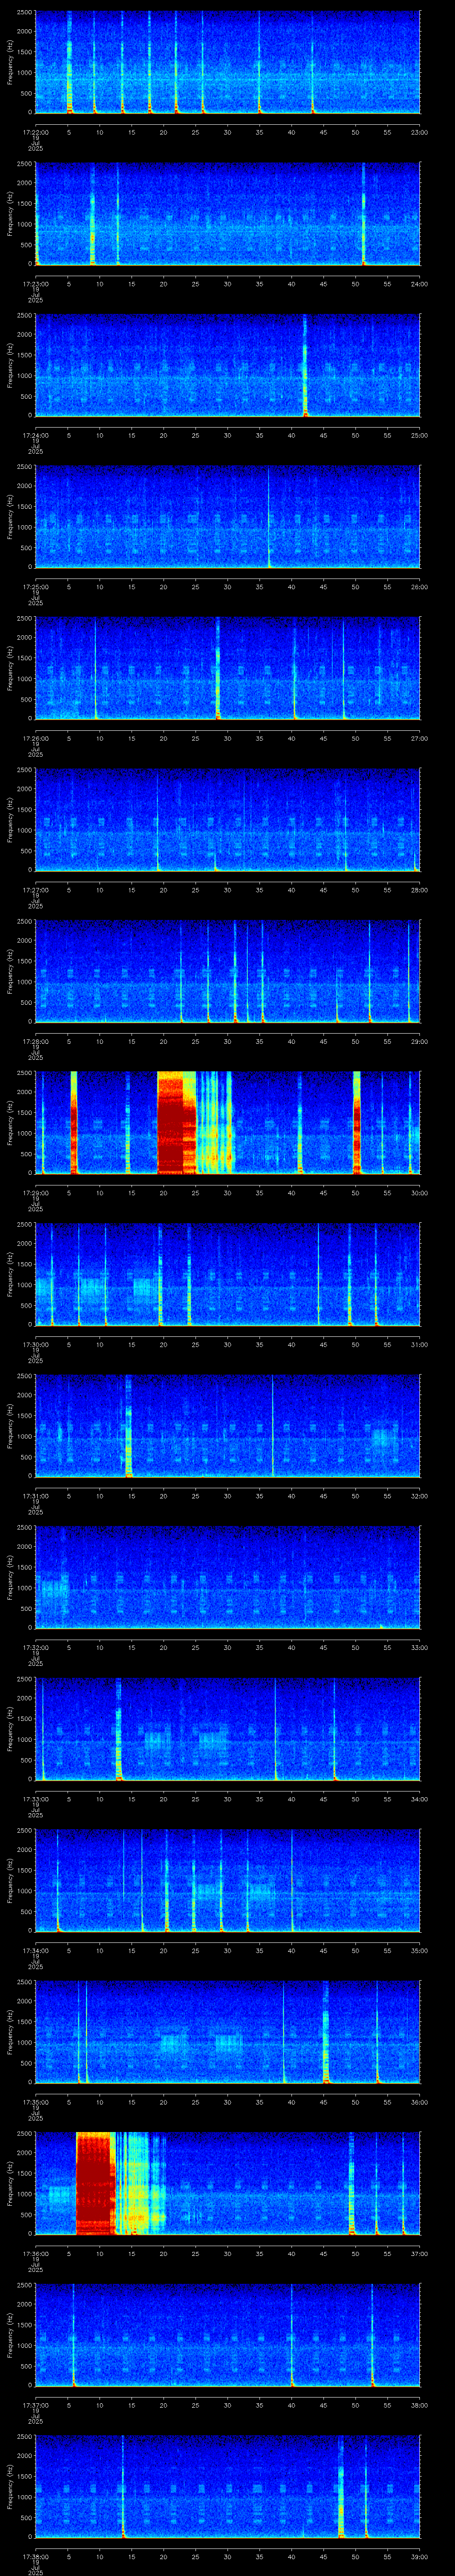Click the '17:37:00' timestamp label
The height and width of the screenshot is (2576, 455).
point(35,2404)
